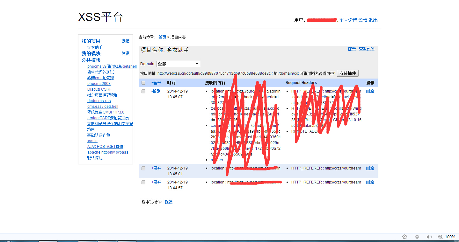
Task: Click the 邀请 link
Action: pos(363,20)
